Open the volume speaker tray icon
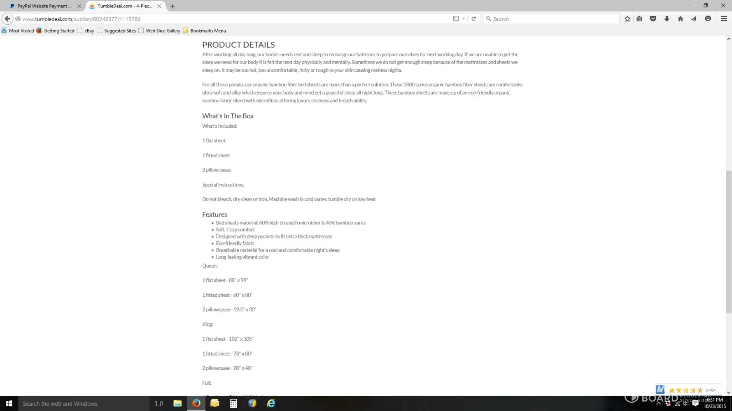732x411 pixels. point(685,404)
